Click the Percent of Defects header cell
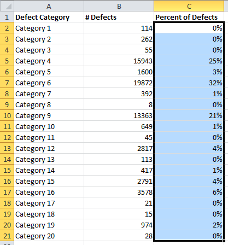Screen dimensions: 228x245 point(189,17)
